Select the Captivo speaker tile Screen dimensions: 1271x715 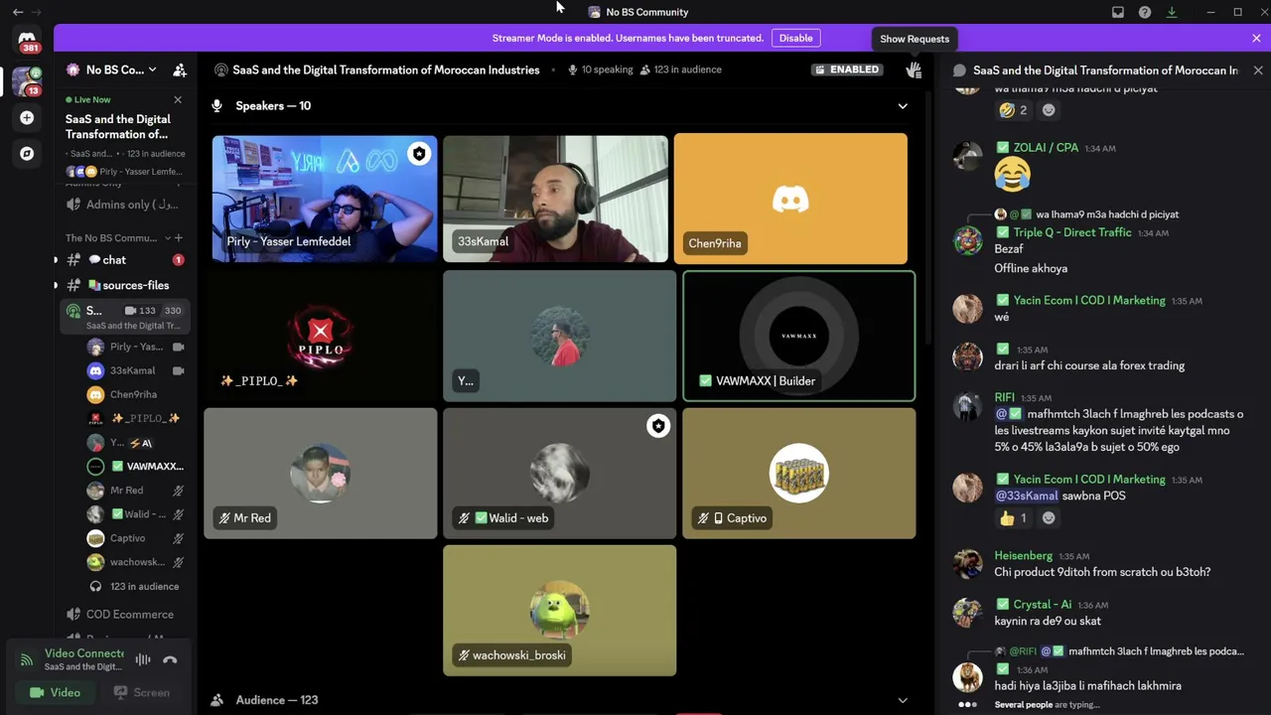[x=799, y=474]
